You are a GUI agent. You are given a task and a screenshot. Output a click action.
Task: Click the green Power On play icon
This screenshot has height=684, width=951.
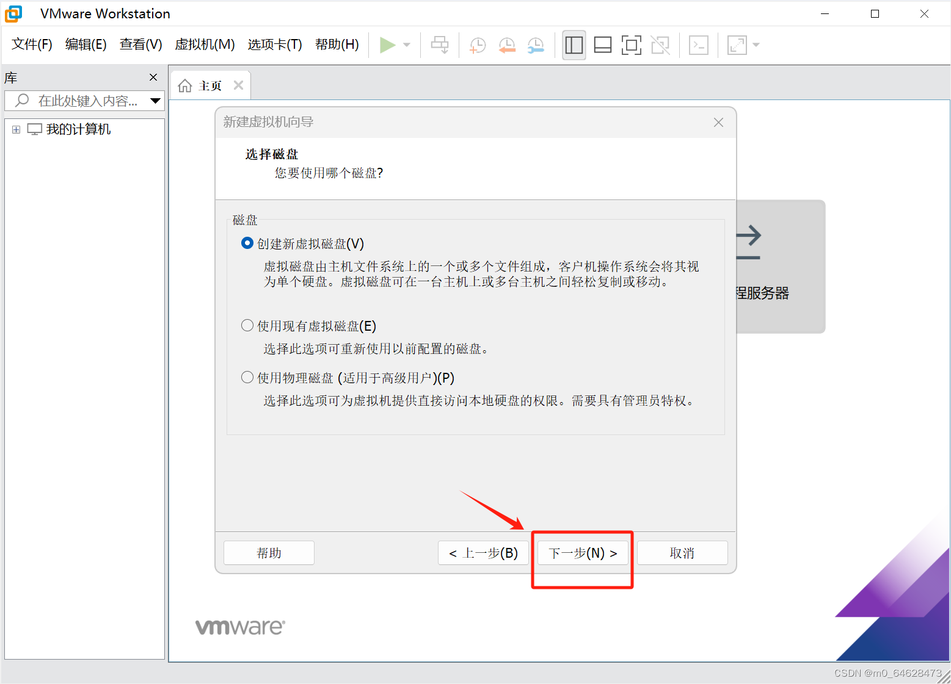(x=387, y=45)
